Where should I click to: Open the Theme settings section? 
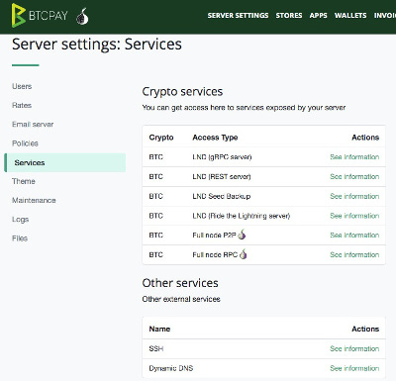(x=24, y=181)
